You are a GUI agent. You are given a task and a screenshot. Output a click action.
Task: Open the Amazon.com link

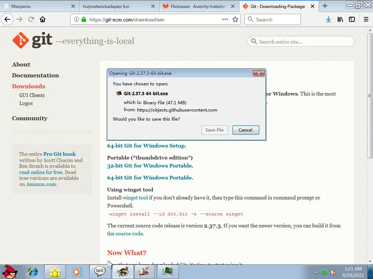coord(41,184)
